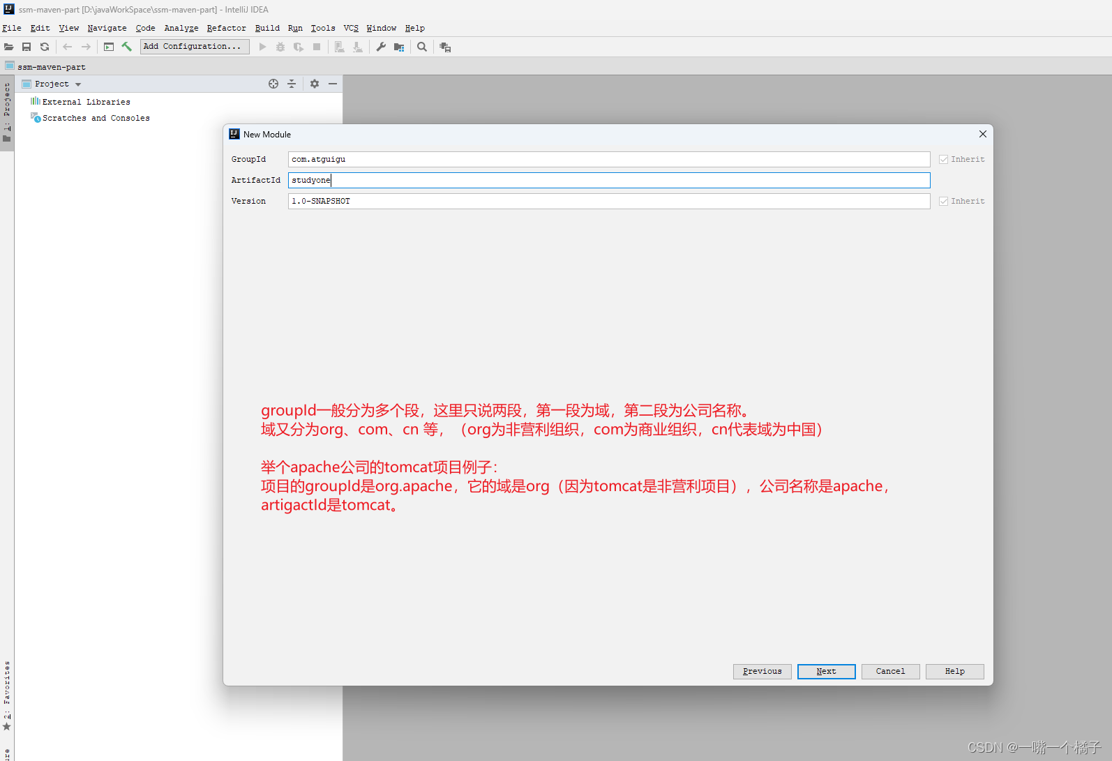Viewport: 1112px width, 761px height.
Task: Click the Collapse All icon in Project panel
Action: coord(292,84)
